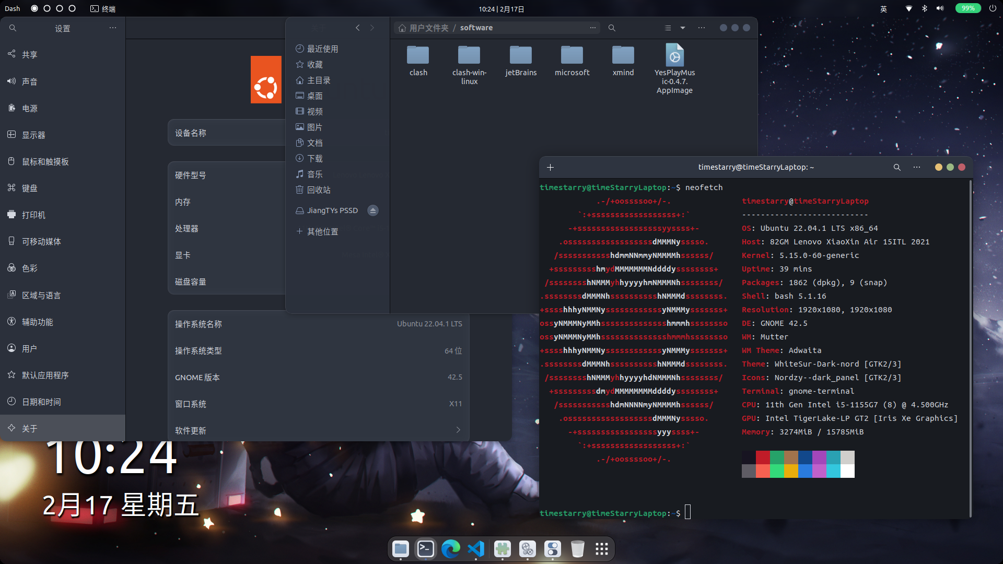Click red color block in neofetch output
The width and height of the screenshot is (1003, 564).
click(763, 457)
